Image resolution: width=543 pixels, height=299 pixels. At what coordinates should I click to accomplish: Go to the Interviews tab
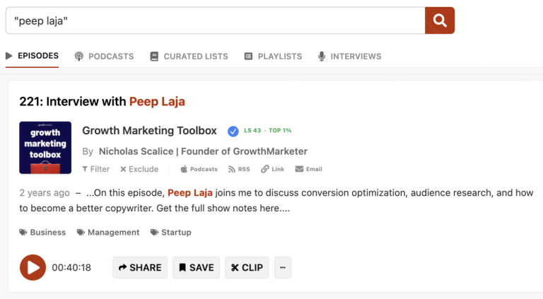[350, 56]
